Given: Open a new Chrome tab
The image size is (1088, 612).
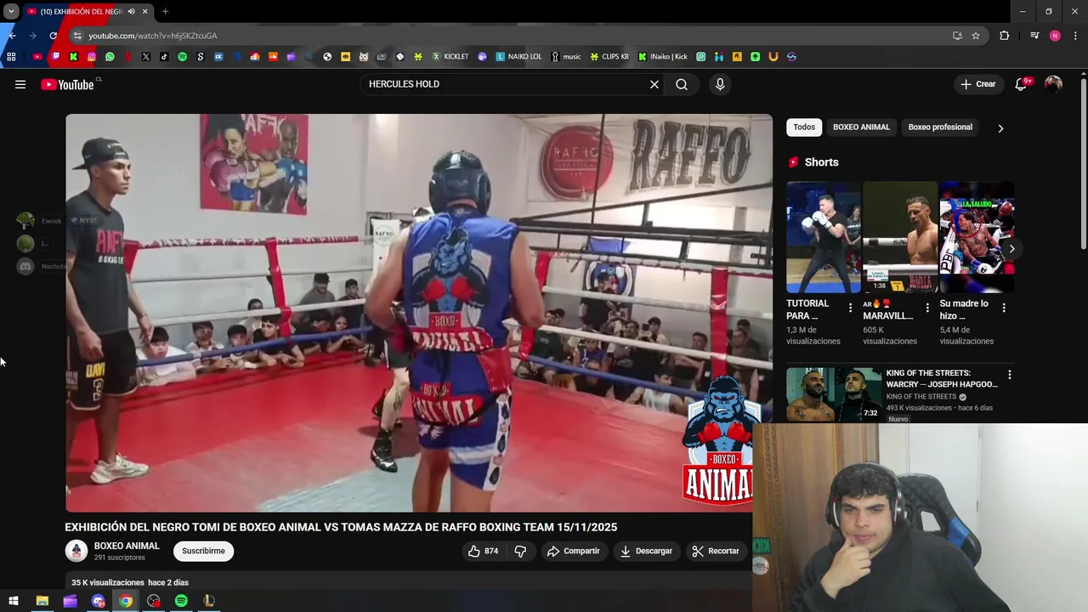Looking at the screenshot, I should (x=165, y=12).
